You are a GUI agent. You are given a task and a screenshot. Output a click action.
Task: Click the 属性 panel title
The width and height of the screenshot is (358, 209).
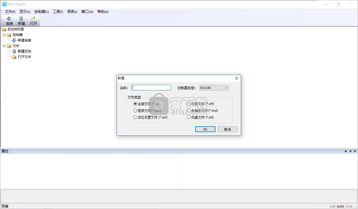pyautogui.click(x=5, y=151)
